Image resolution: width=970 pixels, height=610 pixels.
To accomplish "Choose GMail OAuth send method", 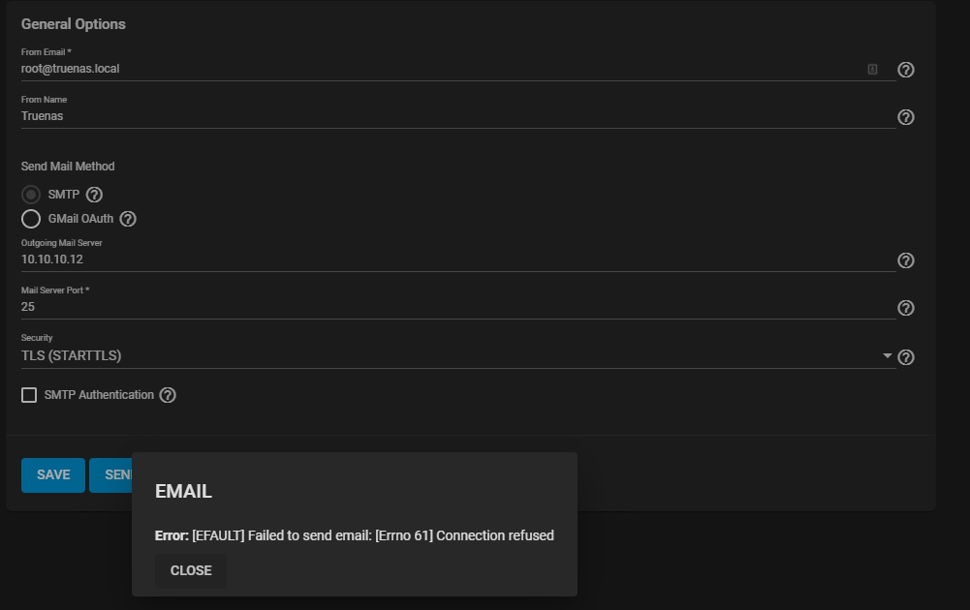I will click(31, 219).
